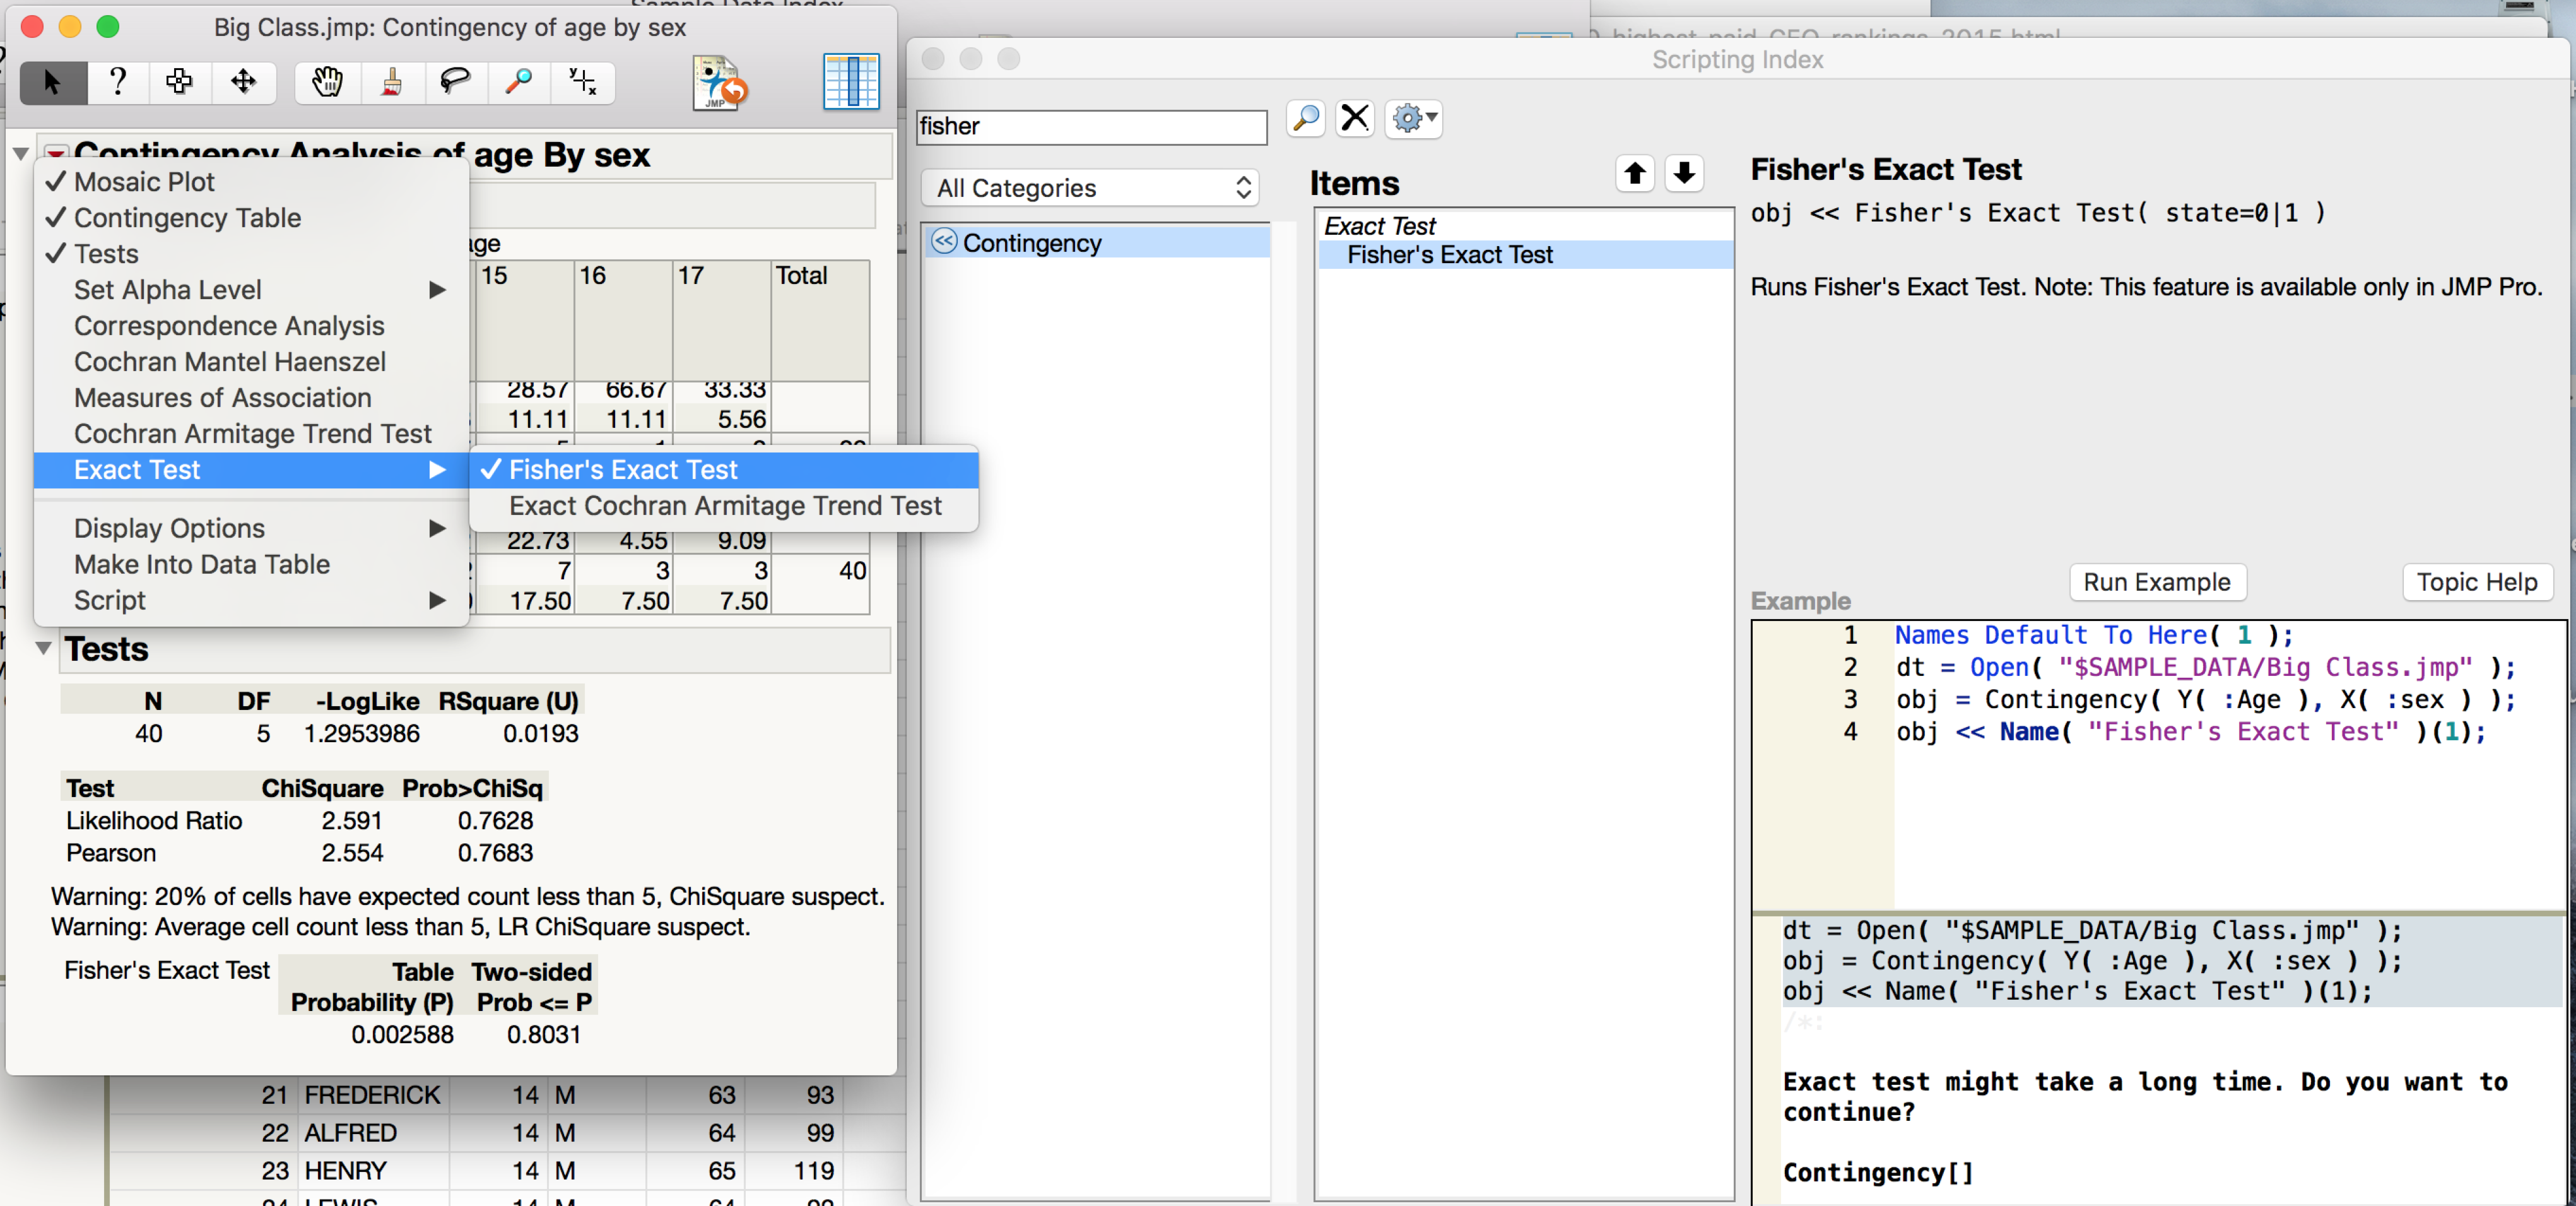2576x1206 pixels.
Task: Select the lasso tool
Action: (x=455, y=82)
